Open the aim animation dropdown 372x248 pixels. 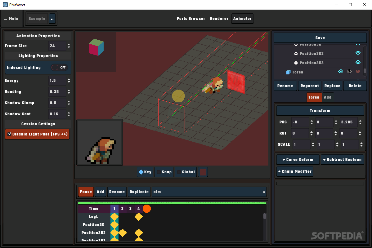point(209,192)
